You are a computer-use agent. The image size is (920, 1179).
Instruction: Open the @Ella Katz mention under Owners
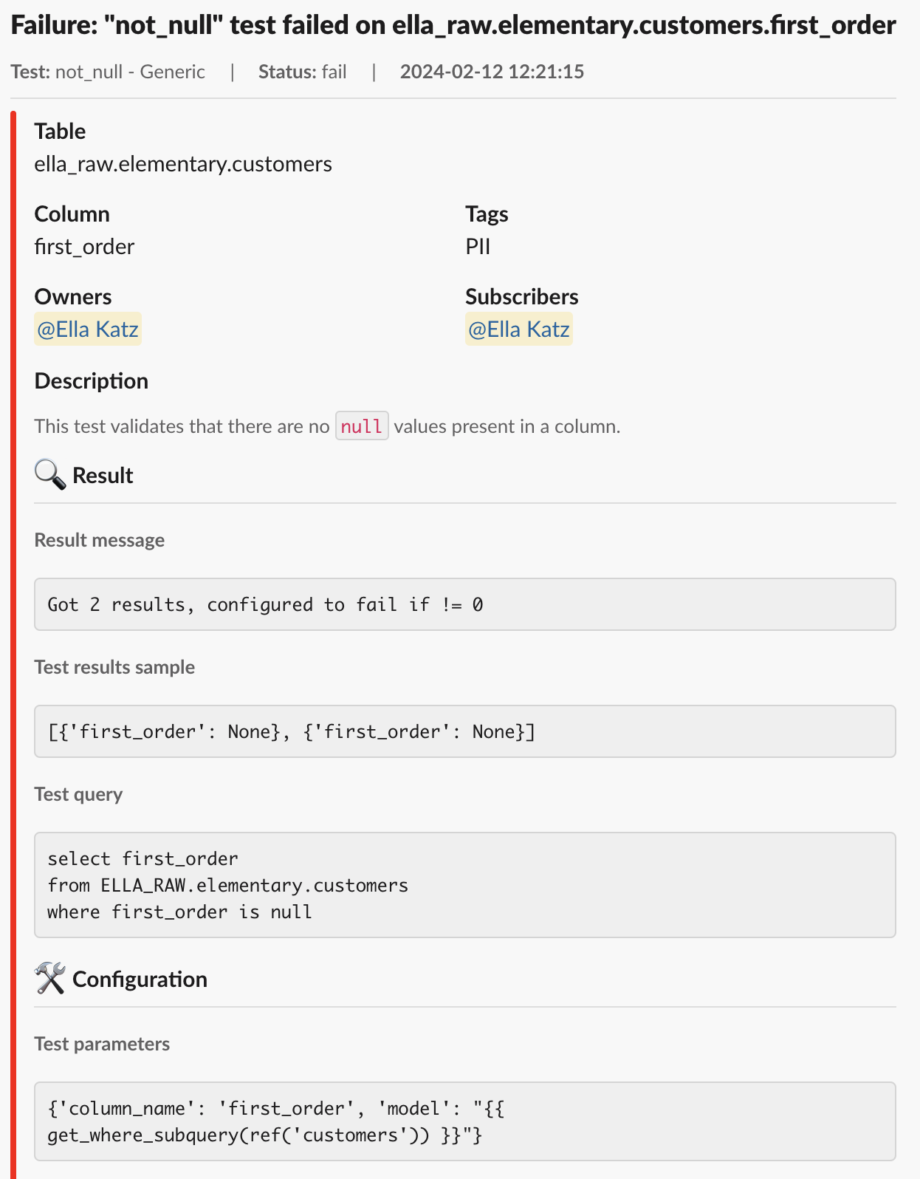pos(88,329)
